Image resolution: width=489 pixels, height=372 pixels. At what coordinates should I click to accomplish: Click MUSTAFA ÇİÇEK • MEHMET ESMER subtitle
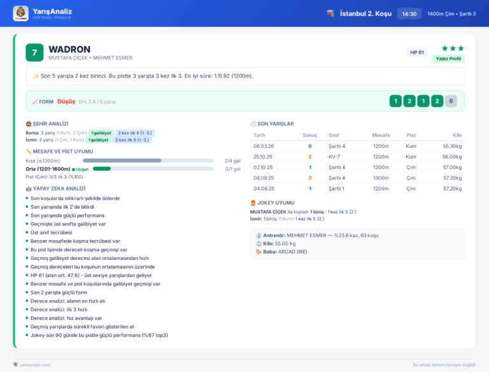tap(90, 58)
